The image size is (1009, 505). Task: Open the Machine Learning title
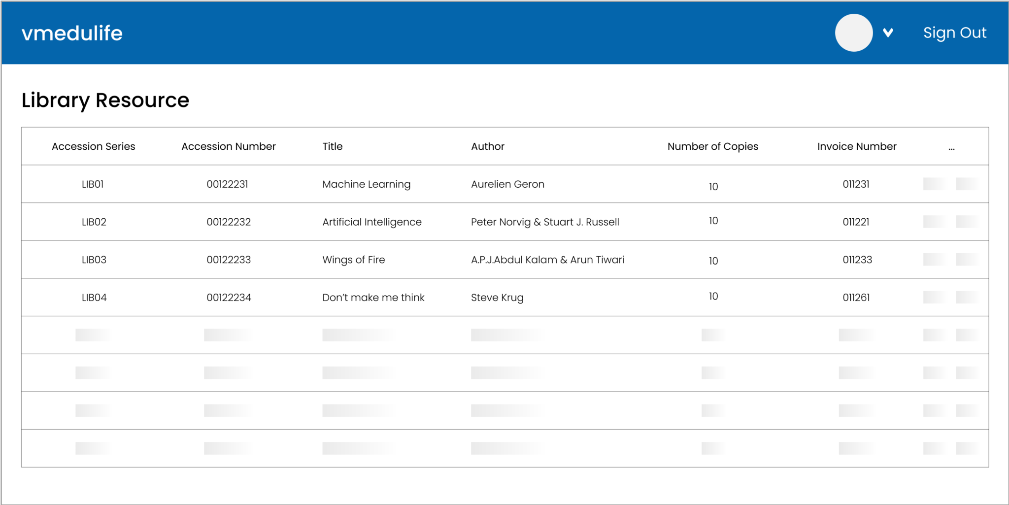pyautogui.click(x=366, y=184)
